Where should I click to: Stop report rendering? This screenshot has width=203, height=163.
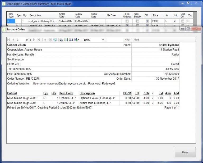pos(50,40)
